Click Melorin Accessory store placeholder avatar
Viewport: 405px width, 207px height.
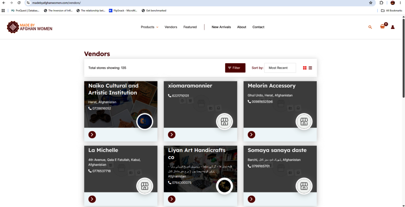click(x=304, y=121)
